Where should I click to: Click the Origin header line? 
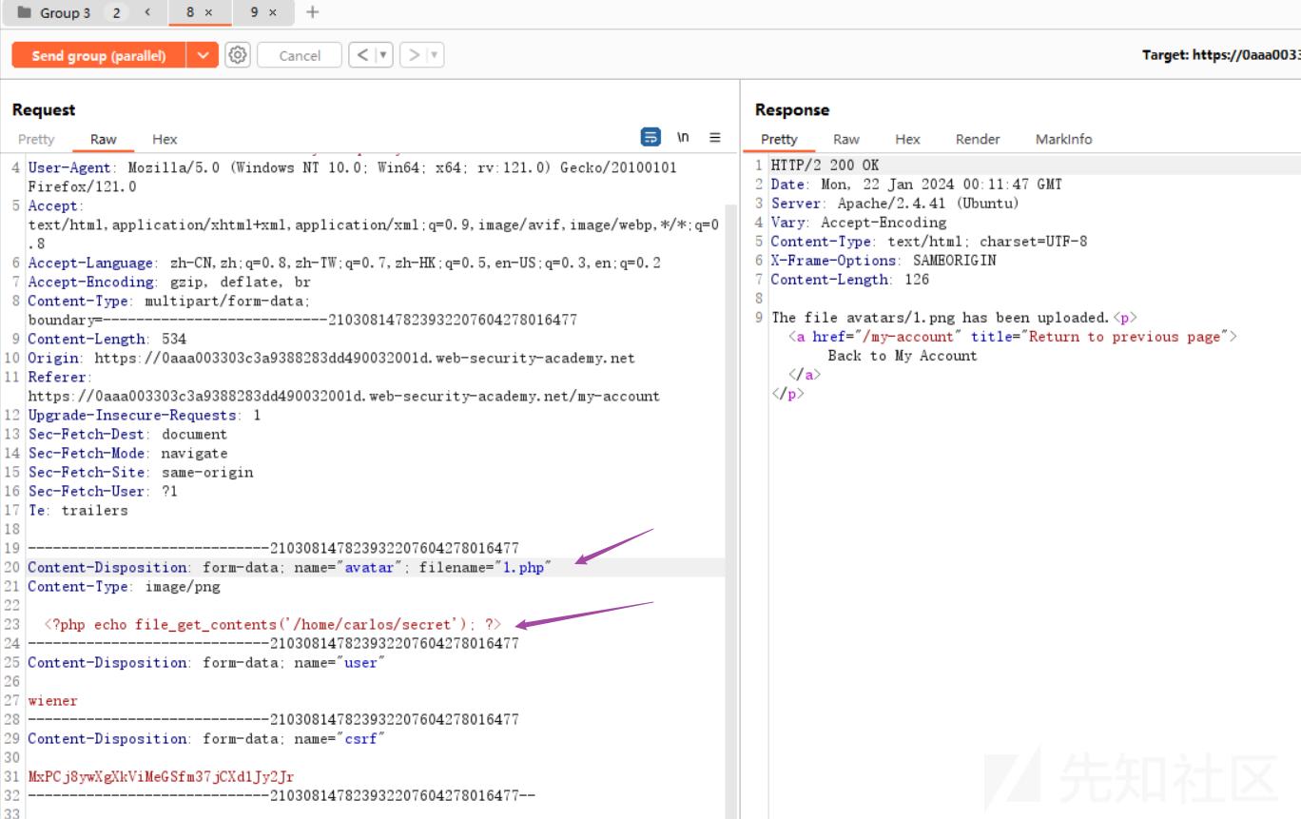(x=331, y=358)
